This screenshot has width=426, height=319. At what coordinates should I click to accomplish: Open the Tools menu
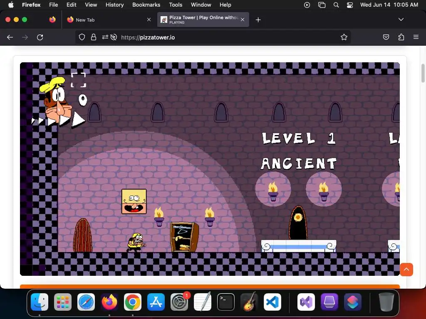(176, 5)
